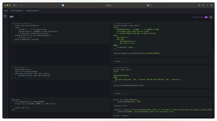Click the second '# COMMAND' separator line
This screenshot has width=217, height=121.
click(121, 94)
